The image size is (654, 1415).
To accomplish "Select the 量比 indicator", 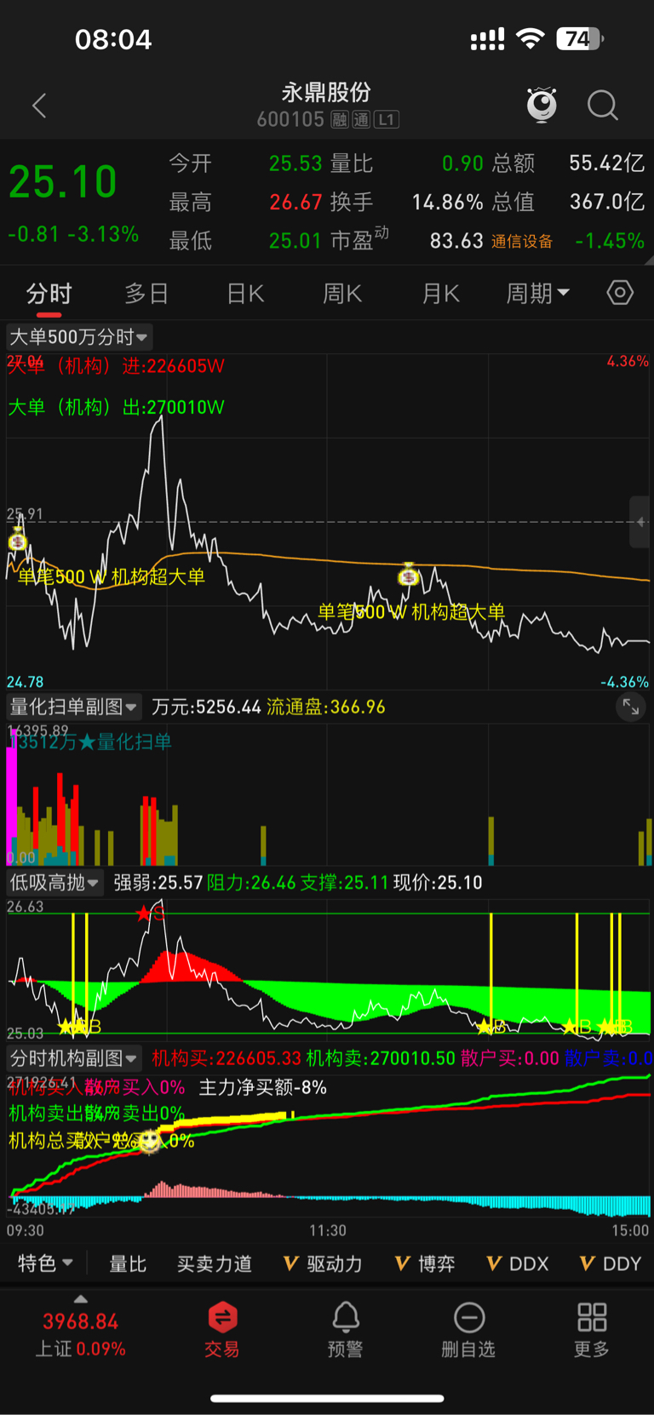I will [128, 1264].
